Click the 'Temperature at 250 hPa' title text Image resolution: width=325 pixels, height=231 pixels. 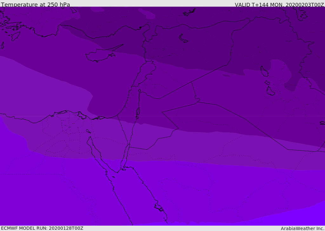pyautogui.click(x=36, y=4)
